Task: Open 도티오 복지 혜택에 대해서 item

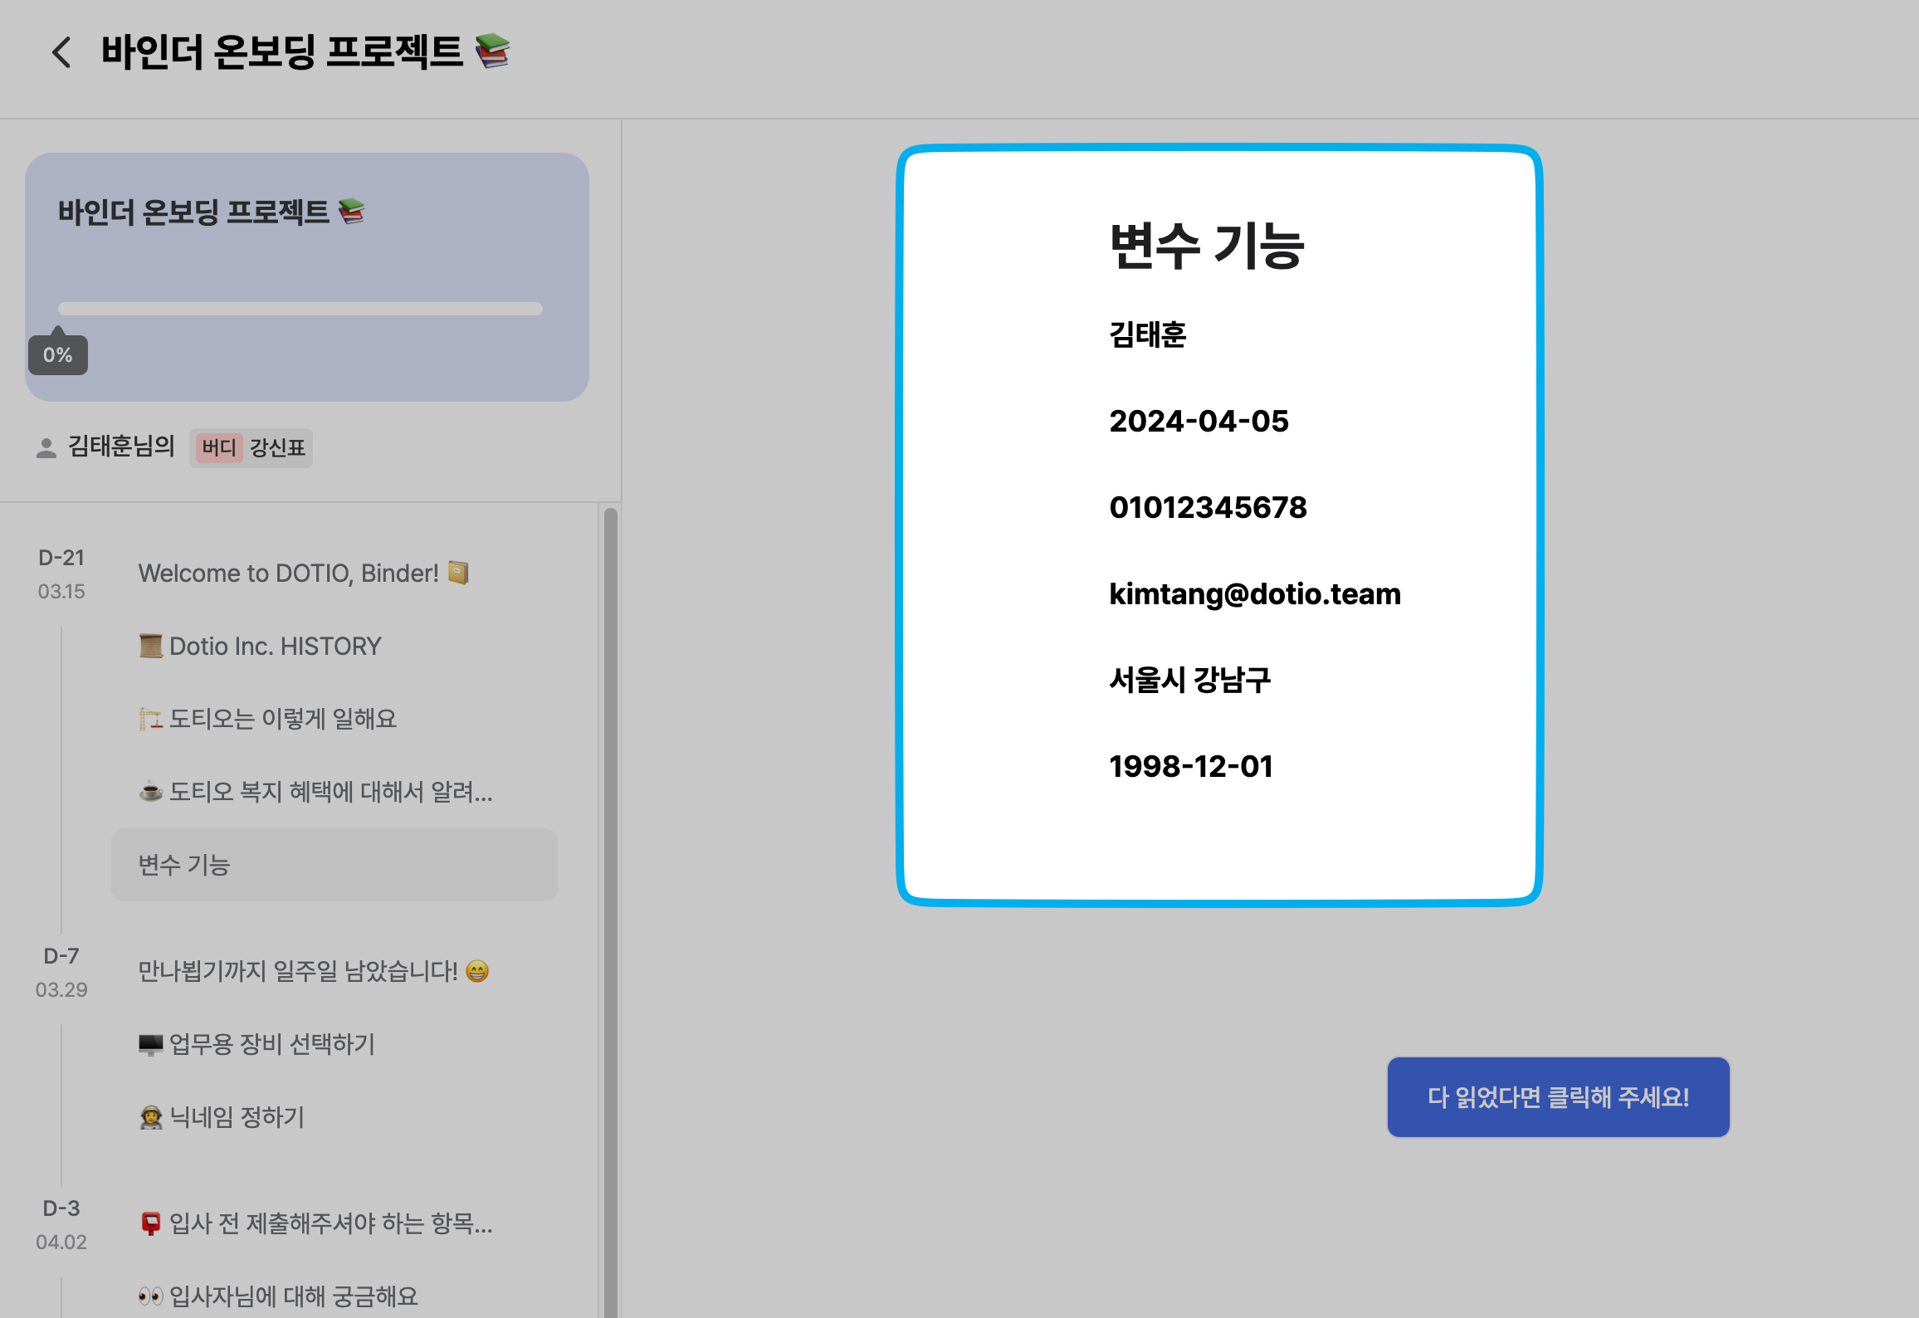Action: [315, 792]
